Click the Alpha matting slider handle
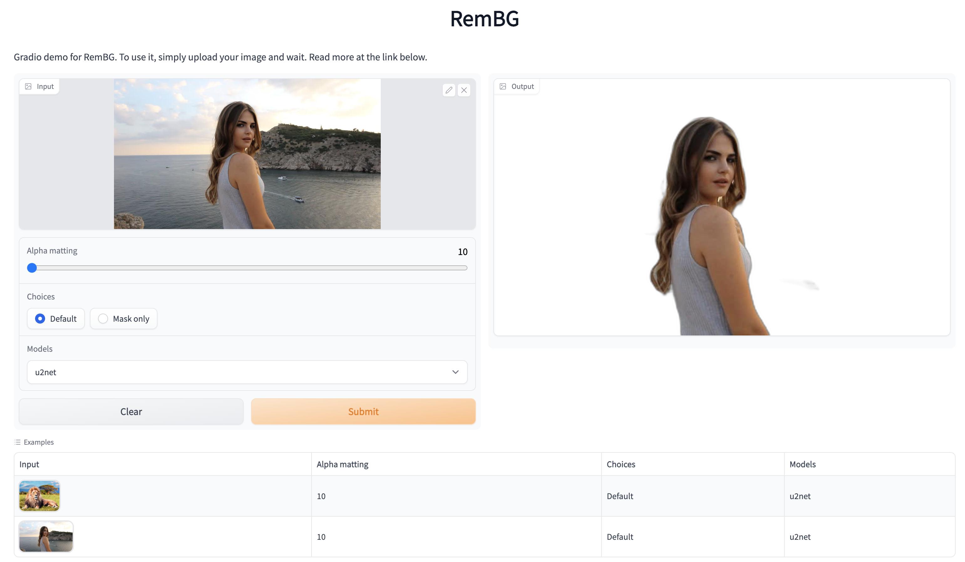The height and width of the screenshot is (562, 965). [x=32, y=268]
